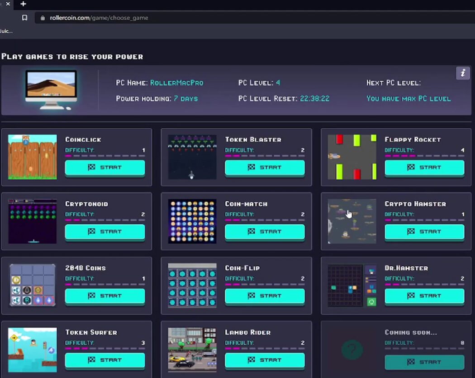475x378 pixels.
Task: Click the Crypto Hamster game thumbnail
Action: pos(352,221)
